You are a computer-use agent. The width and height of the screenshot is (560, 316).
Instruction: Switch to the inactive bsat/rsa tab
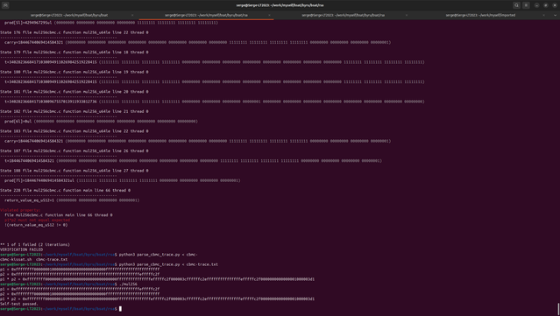click(344, 16)
